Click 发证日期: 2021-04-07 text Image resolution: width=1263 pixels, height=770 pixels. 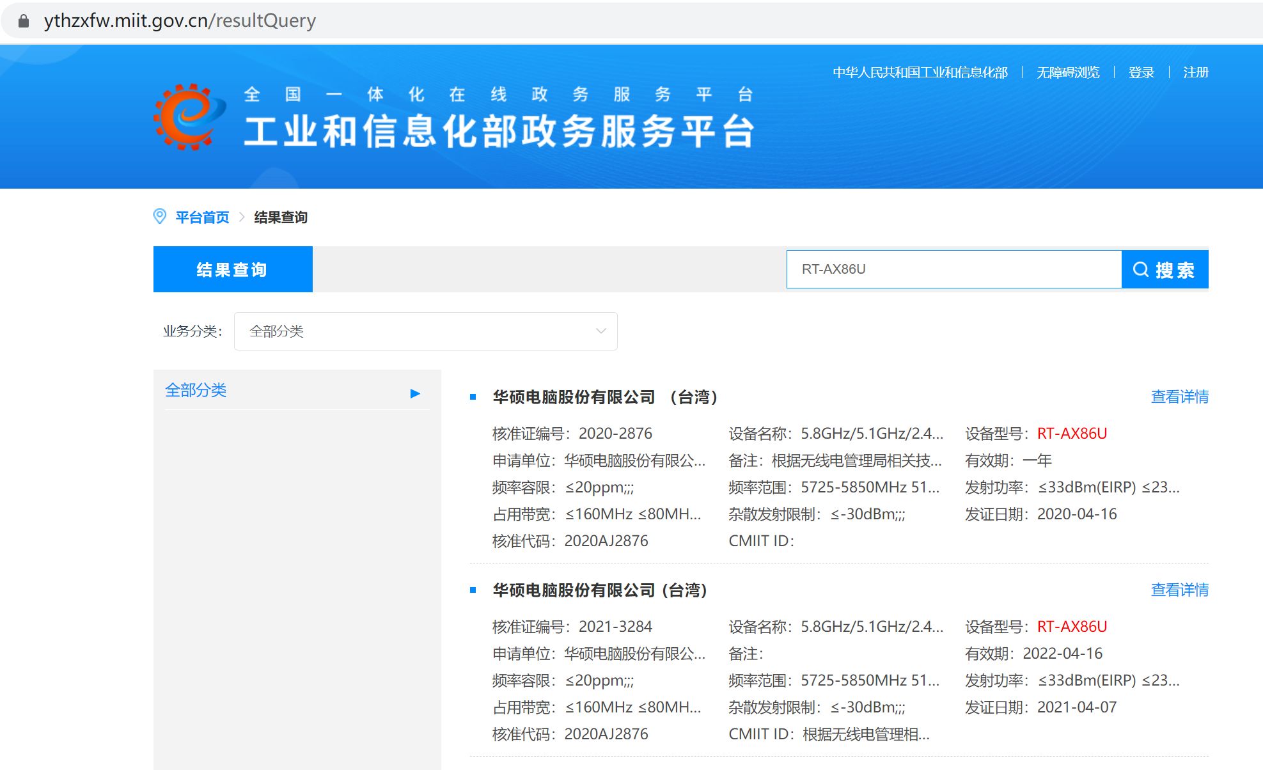pyautogui.click(x=1041, y=707)
